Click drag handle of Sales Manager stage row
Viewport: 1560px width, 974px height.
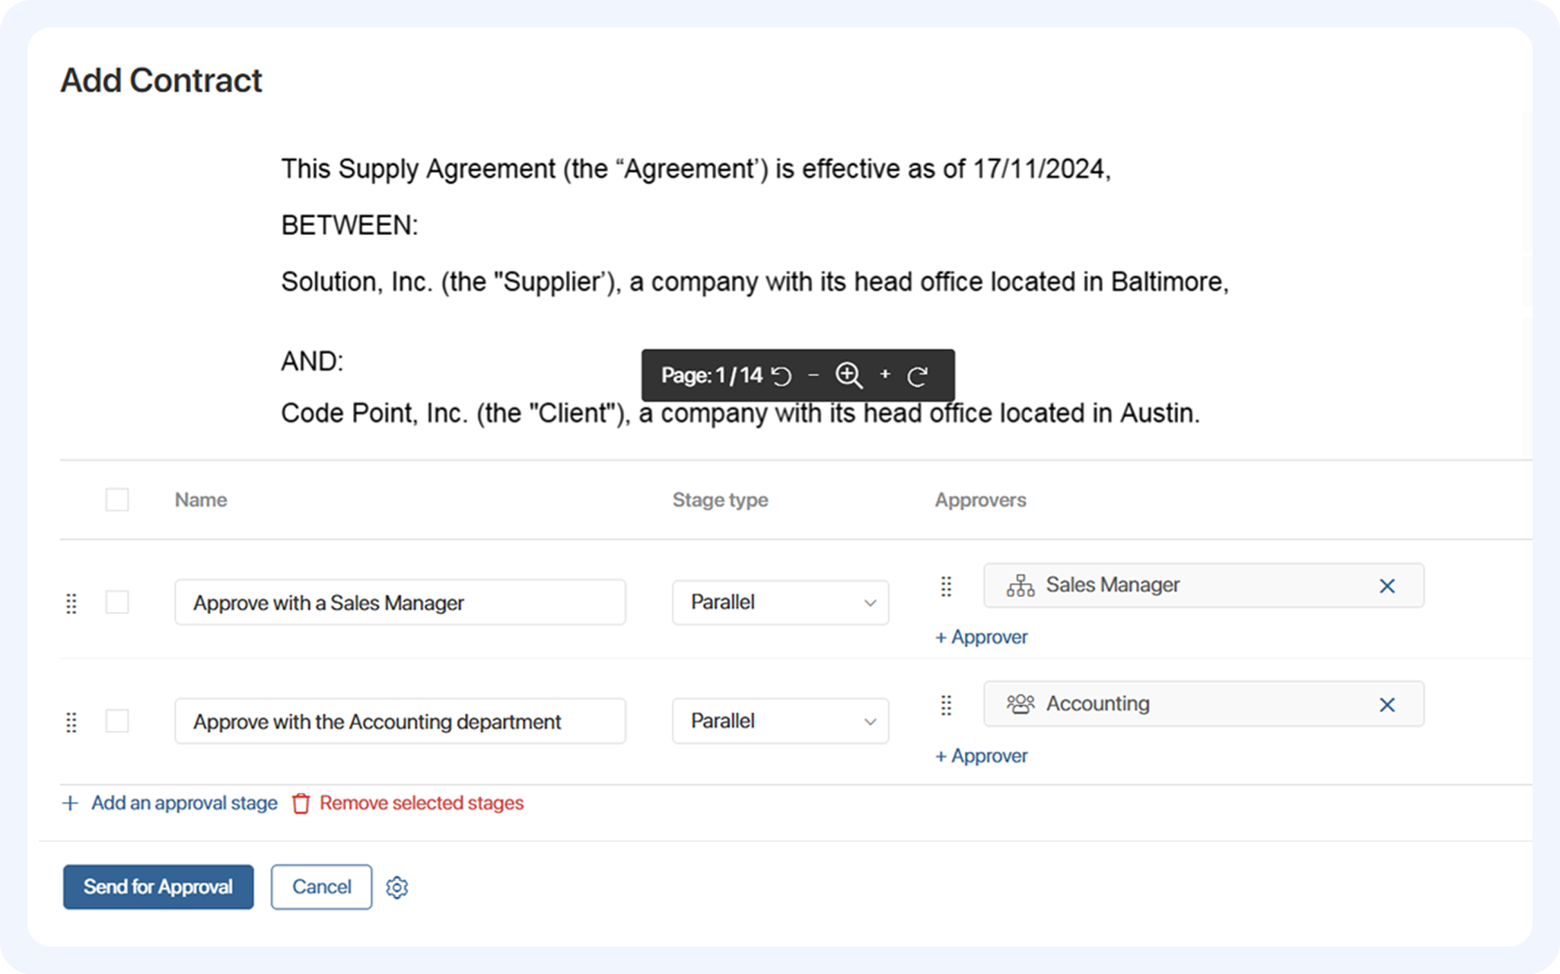point(72,603)
